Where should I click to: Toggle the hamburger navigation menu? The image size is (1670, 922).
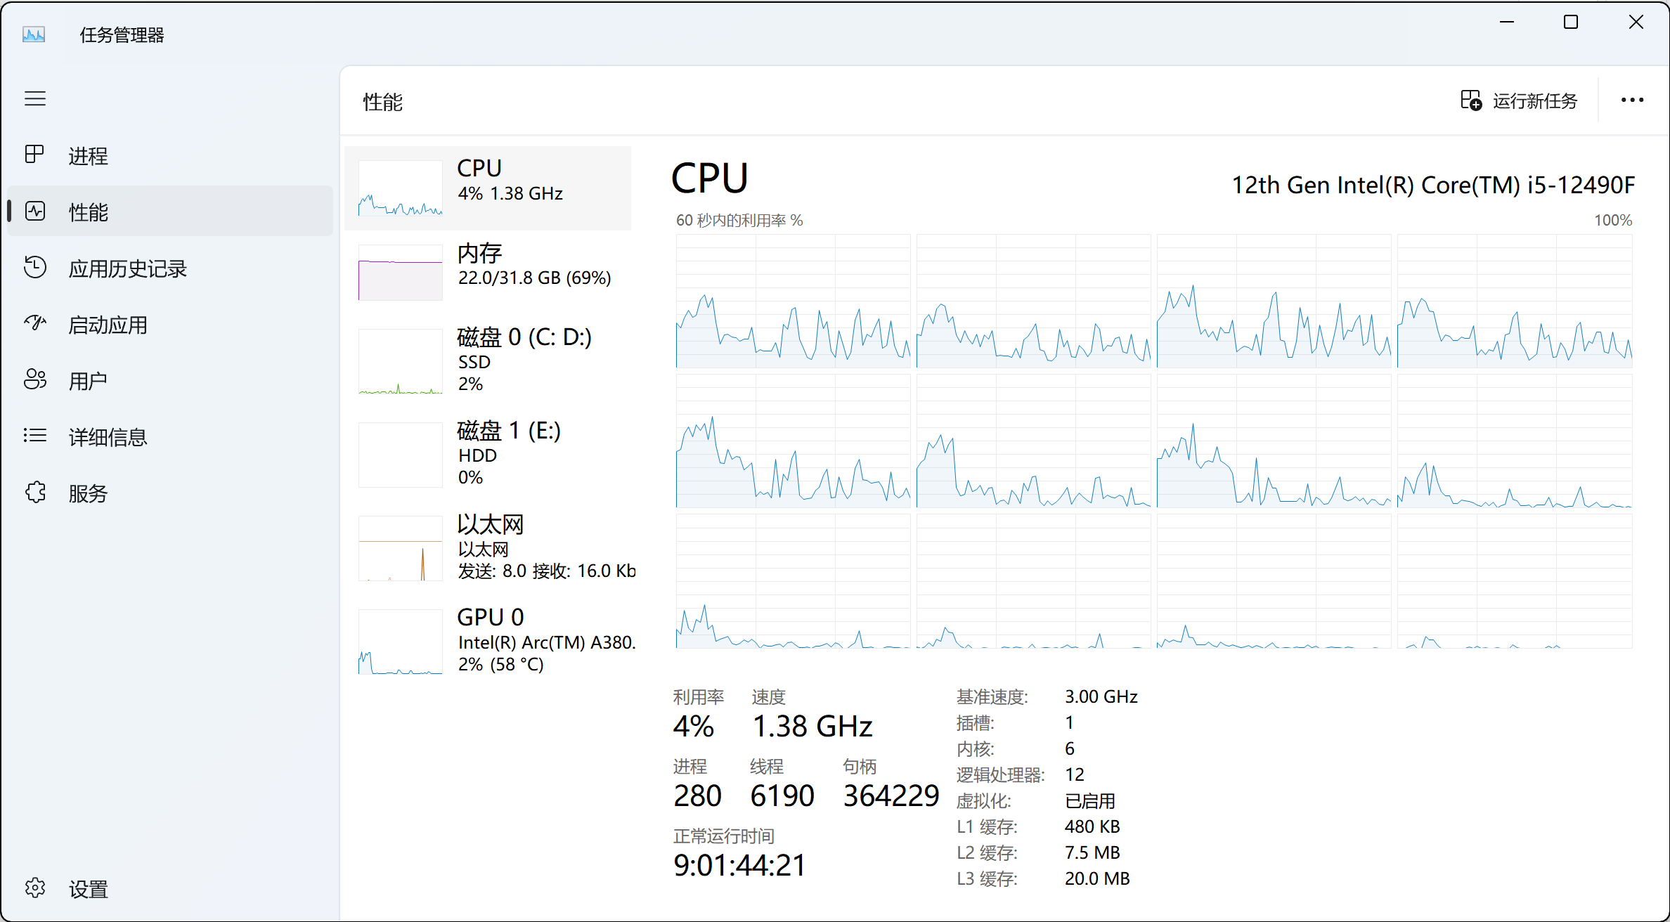pyautogui.click(x=35, y=98)
